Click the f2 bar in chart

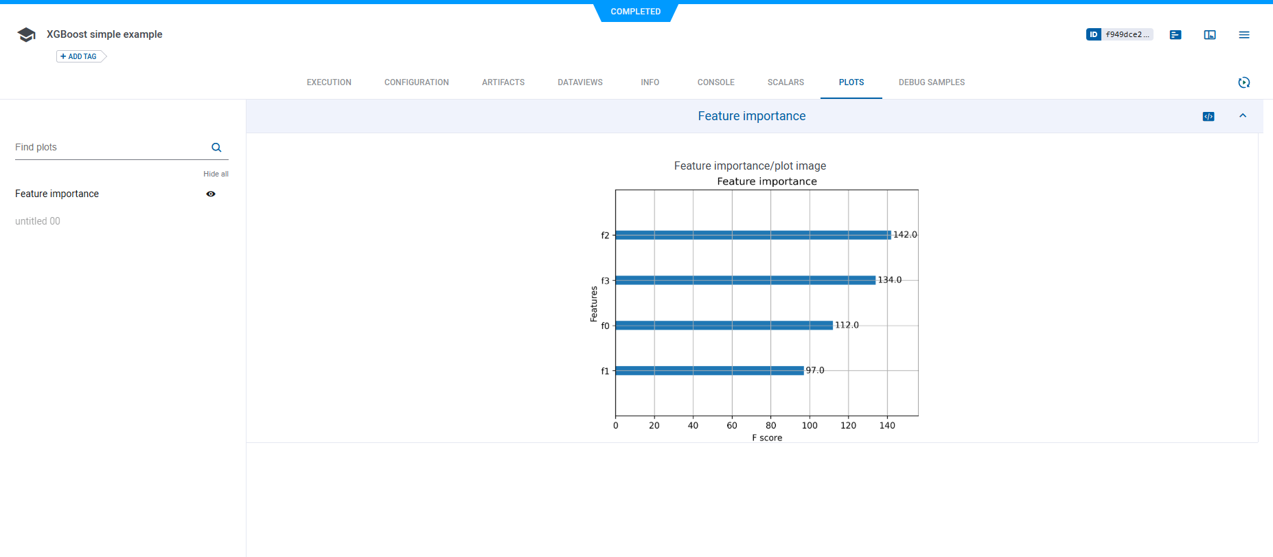tap(753, 235)
